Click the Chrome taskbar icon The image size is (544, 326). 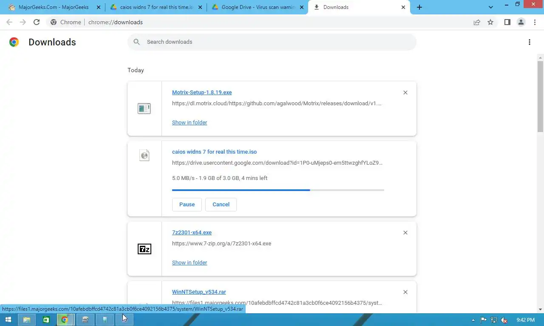(x=65, y=320)
